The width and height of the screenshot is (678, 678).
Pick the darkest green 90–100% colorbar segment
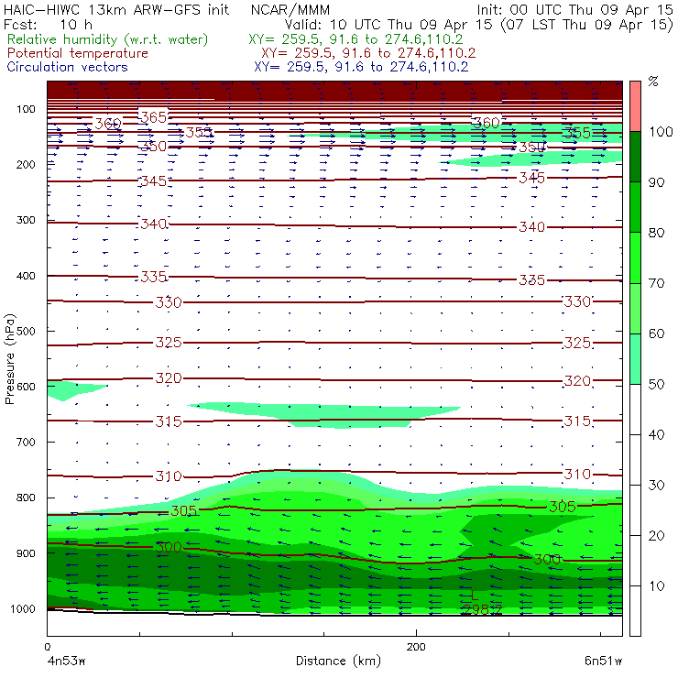(635, 157)
